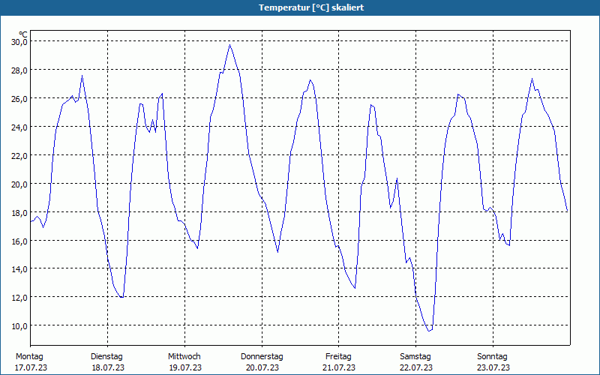Click the 28,0 axis label
Viewport: 600px width, 375px height.
(x=19, y=70)
